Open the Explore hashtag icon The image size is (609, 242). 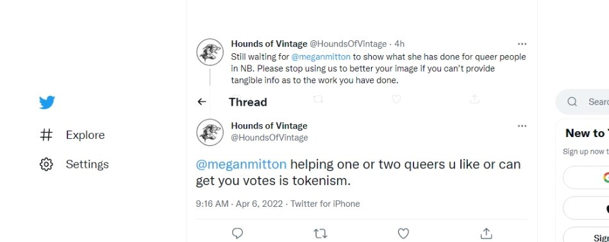point(46,135)
